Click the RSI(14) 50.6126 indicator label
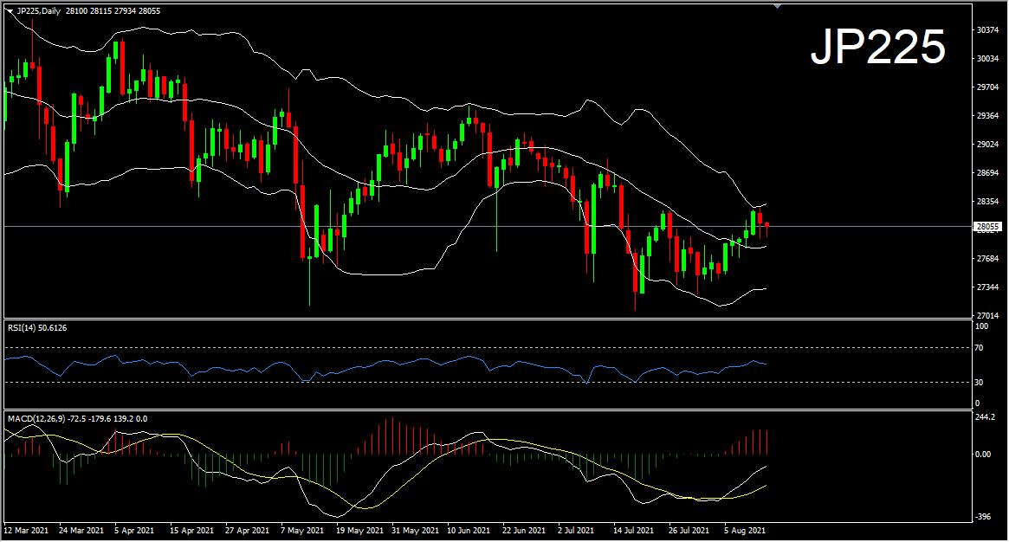The width and height of the screenshot is (1009, 542). pos(37,327)
